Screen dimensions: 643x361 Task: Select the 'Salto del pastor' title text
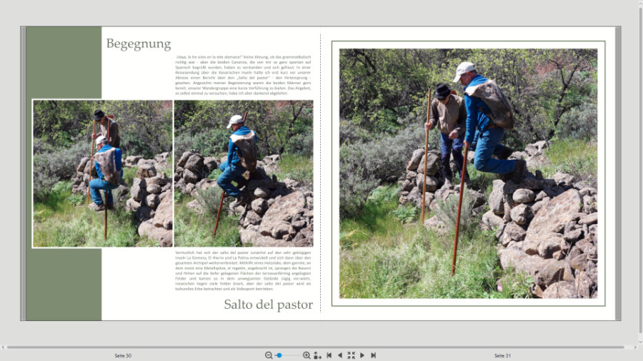(268, 305)
